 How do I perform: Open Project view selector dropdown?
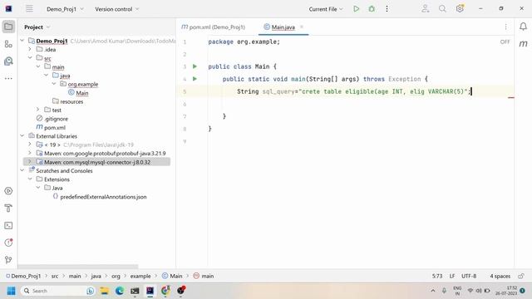(37, 27)
